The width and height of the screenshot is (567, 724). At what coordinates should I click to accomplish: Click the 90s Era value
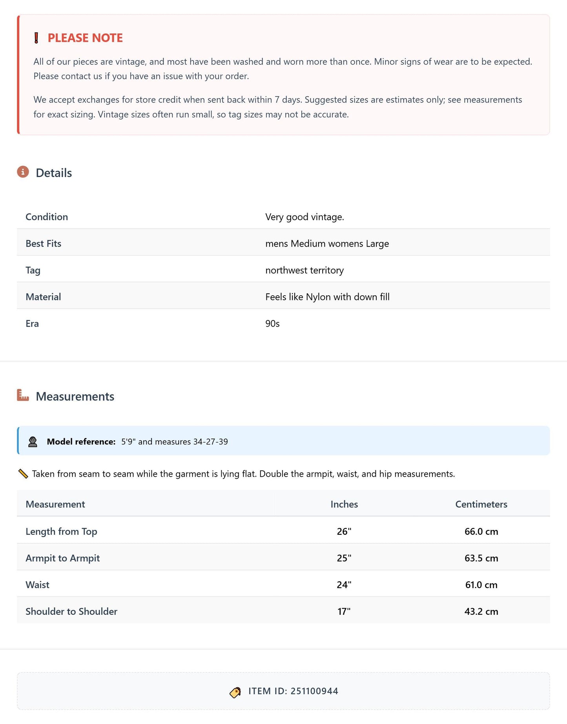[272, 324]
